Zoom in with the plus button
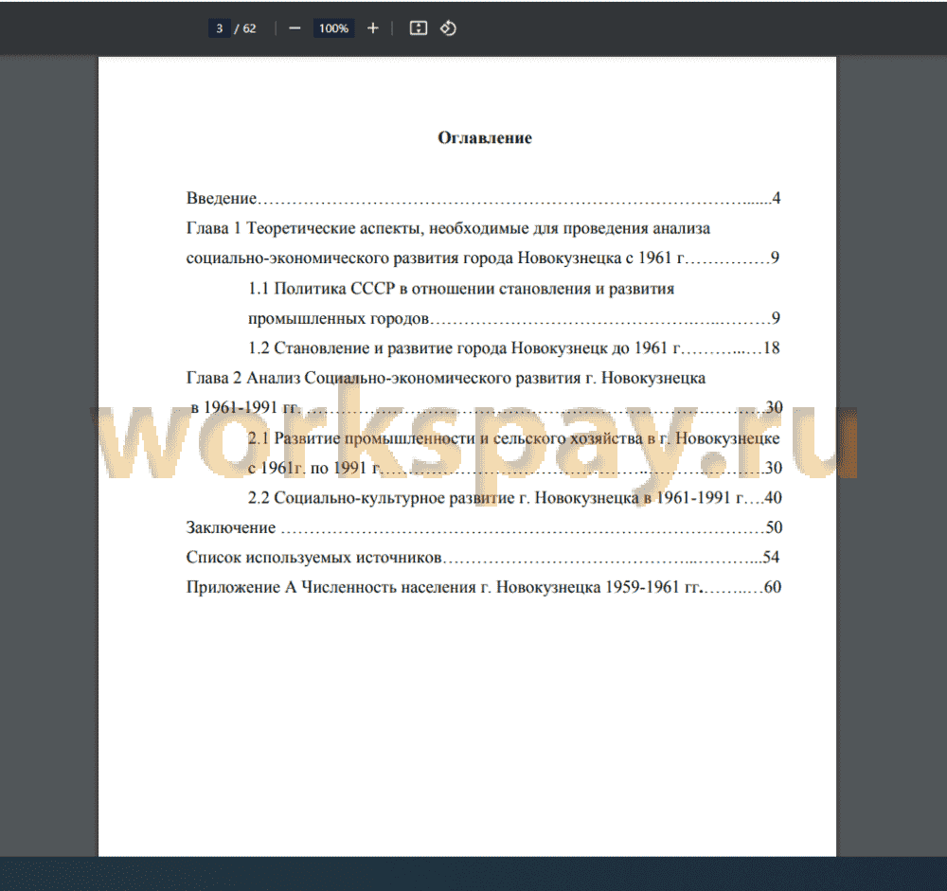This screenshot has width=947, height=891. click(x=372, y=28)
